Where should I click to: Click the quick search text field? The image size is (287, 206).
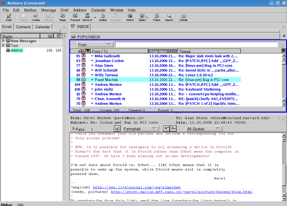click(196, 45)
